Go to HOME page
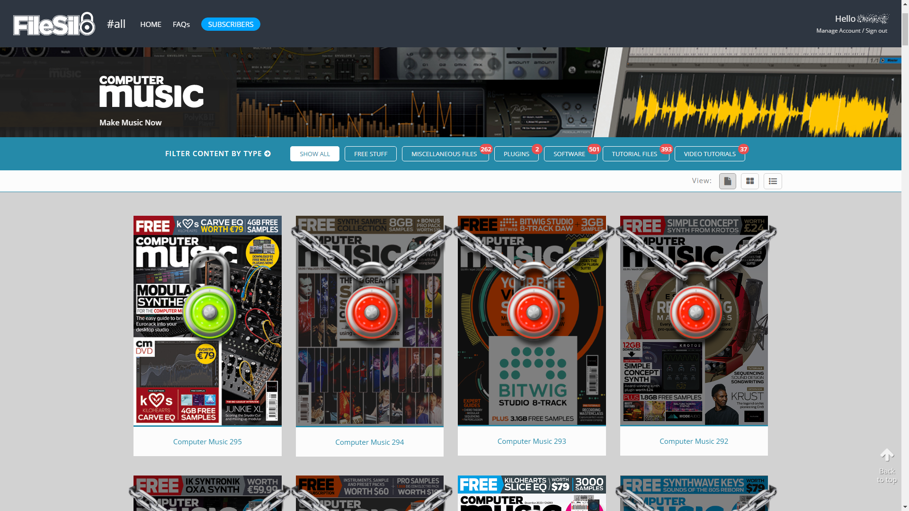Screen dimensions: 909x511 pyautogui.click(x=151, y=24)
